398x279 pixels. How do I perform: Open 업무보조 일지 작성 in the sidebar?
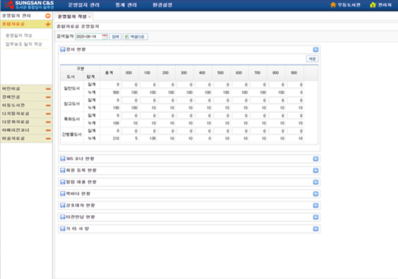click(24, 44)
